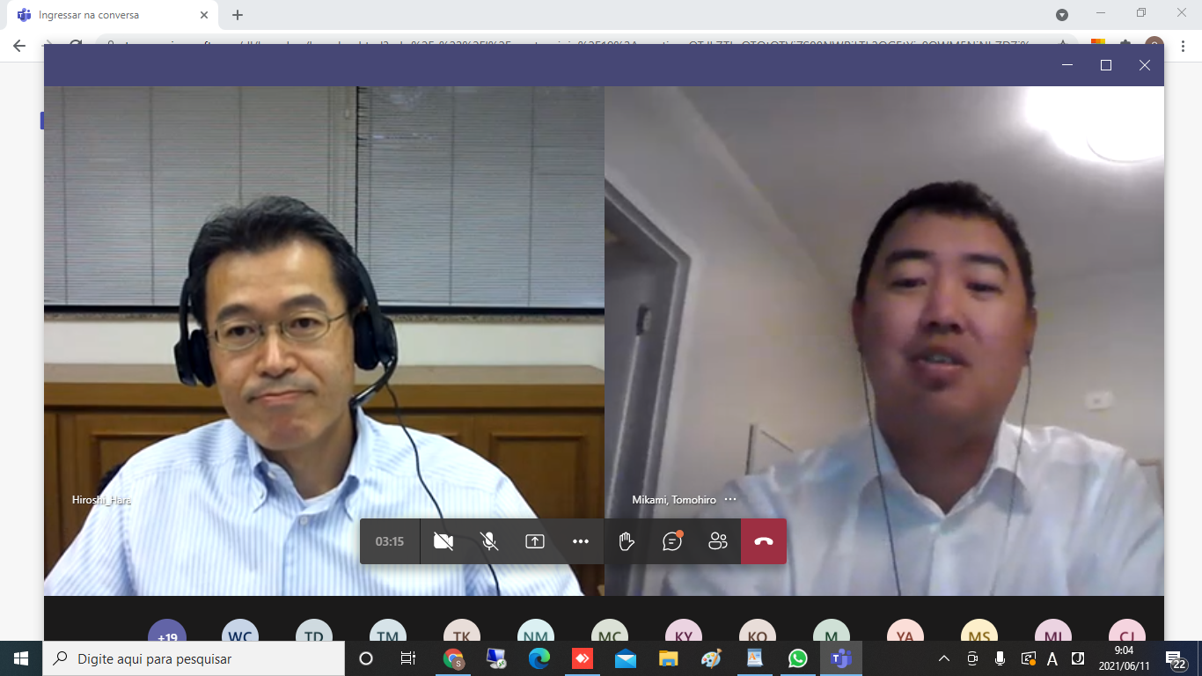Click the Windows taskbar search box
Image resolution: width=1202 pixels, height=676 pixels.
(194, 658)
